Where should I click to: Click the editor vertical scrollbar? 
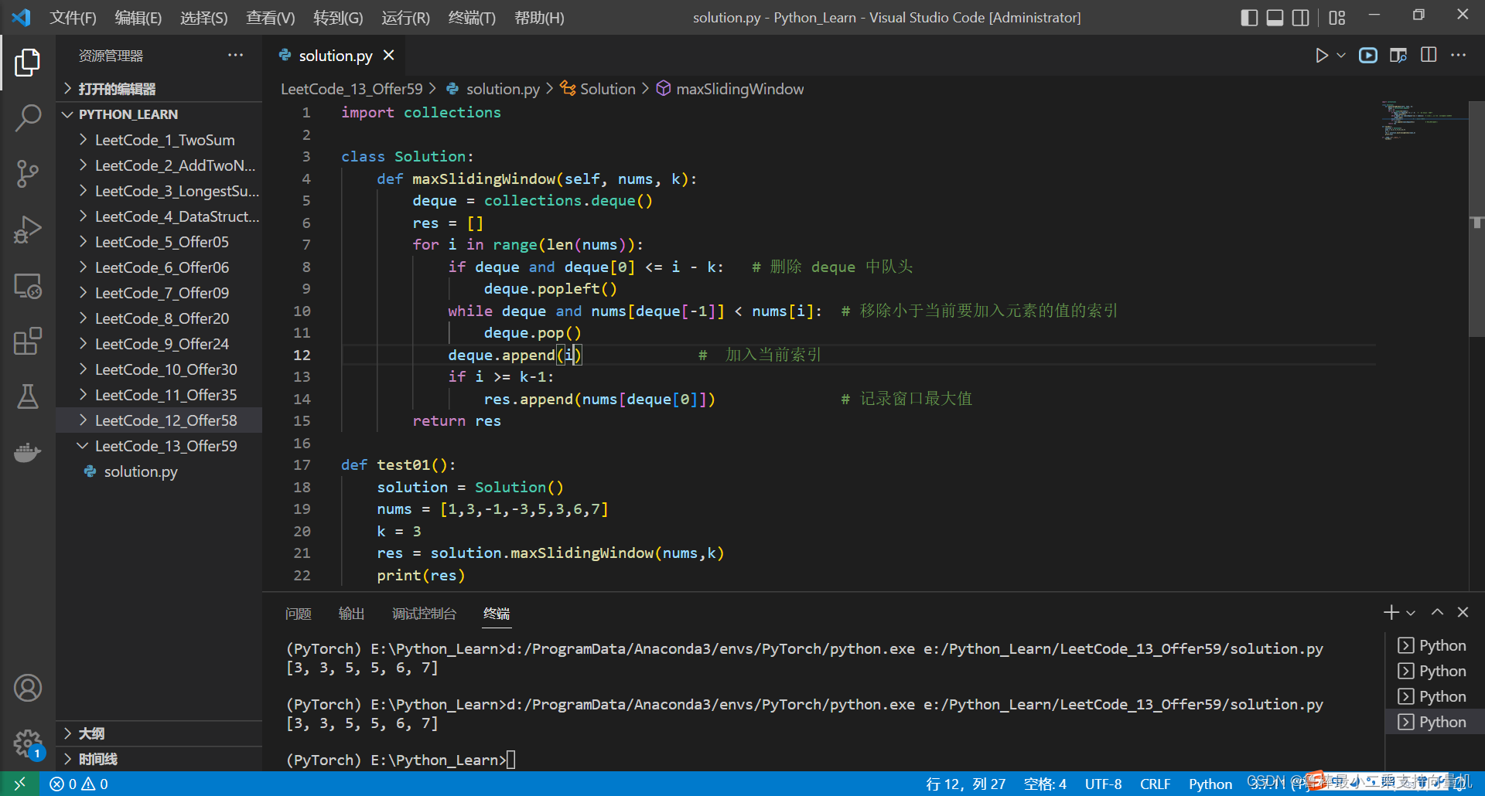coord(1476,219)
